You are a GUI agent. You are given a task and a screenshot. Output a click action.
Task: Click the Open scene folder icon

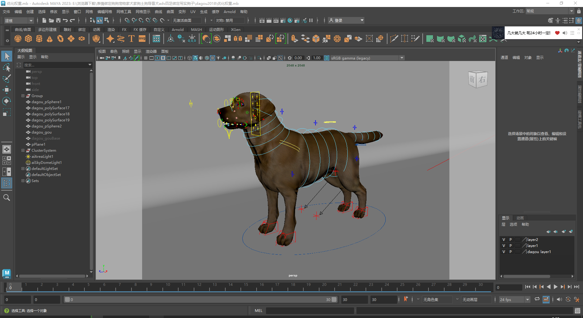point(51,20)
